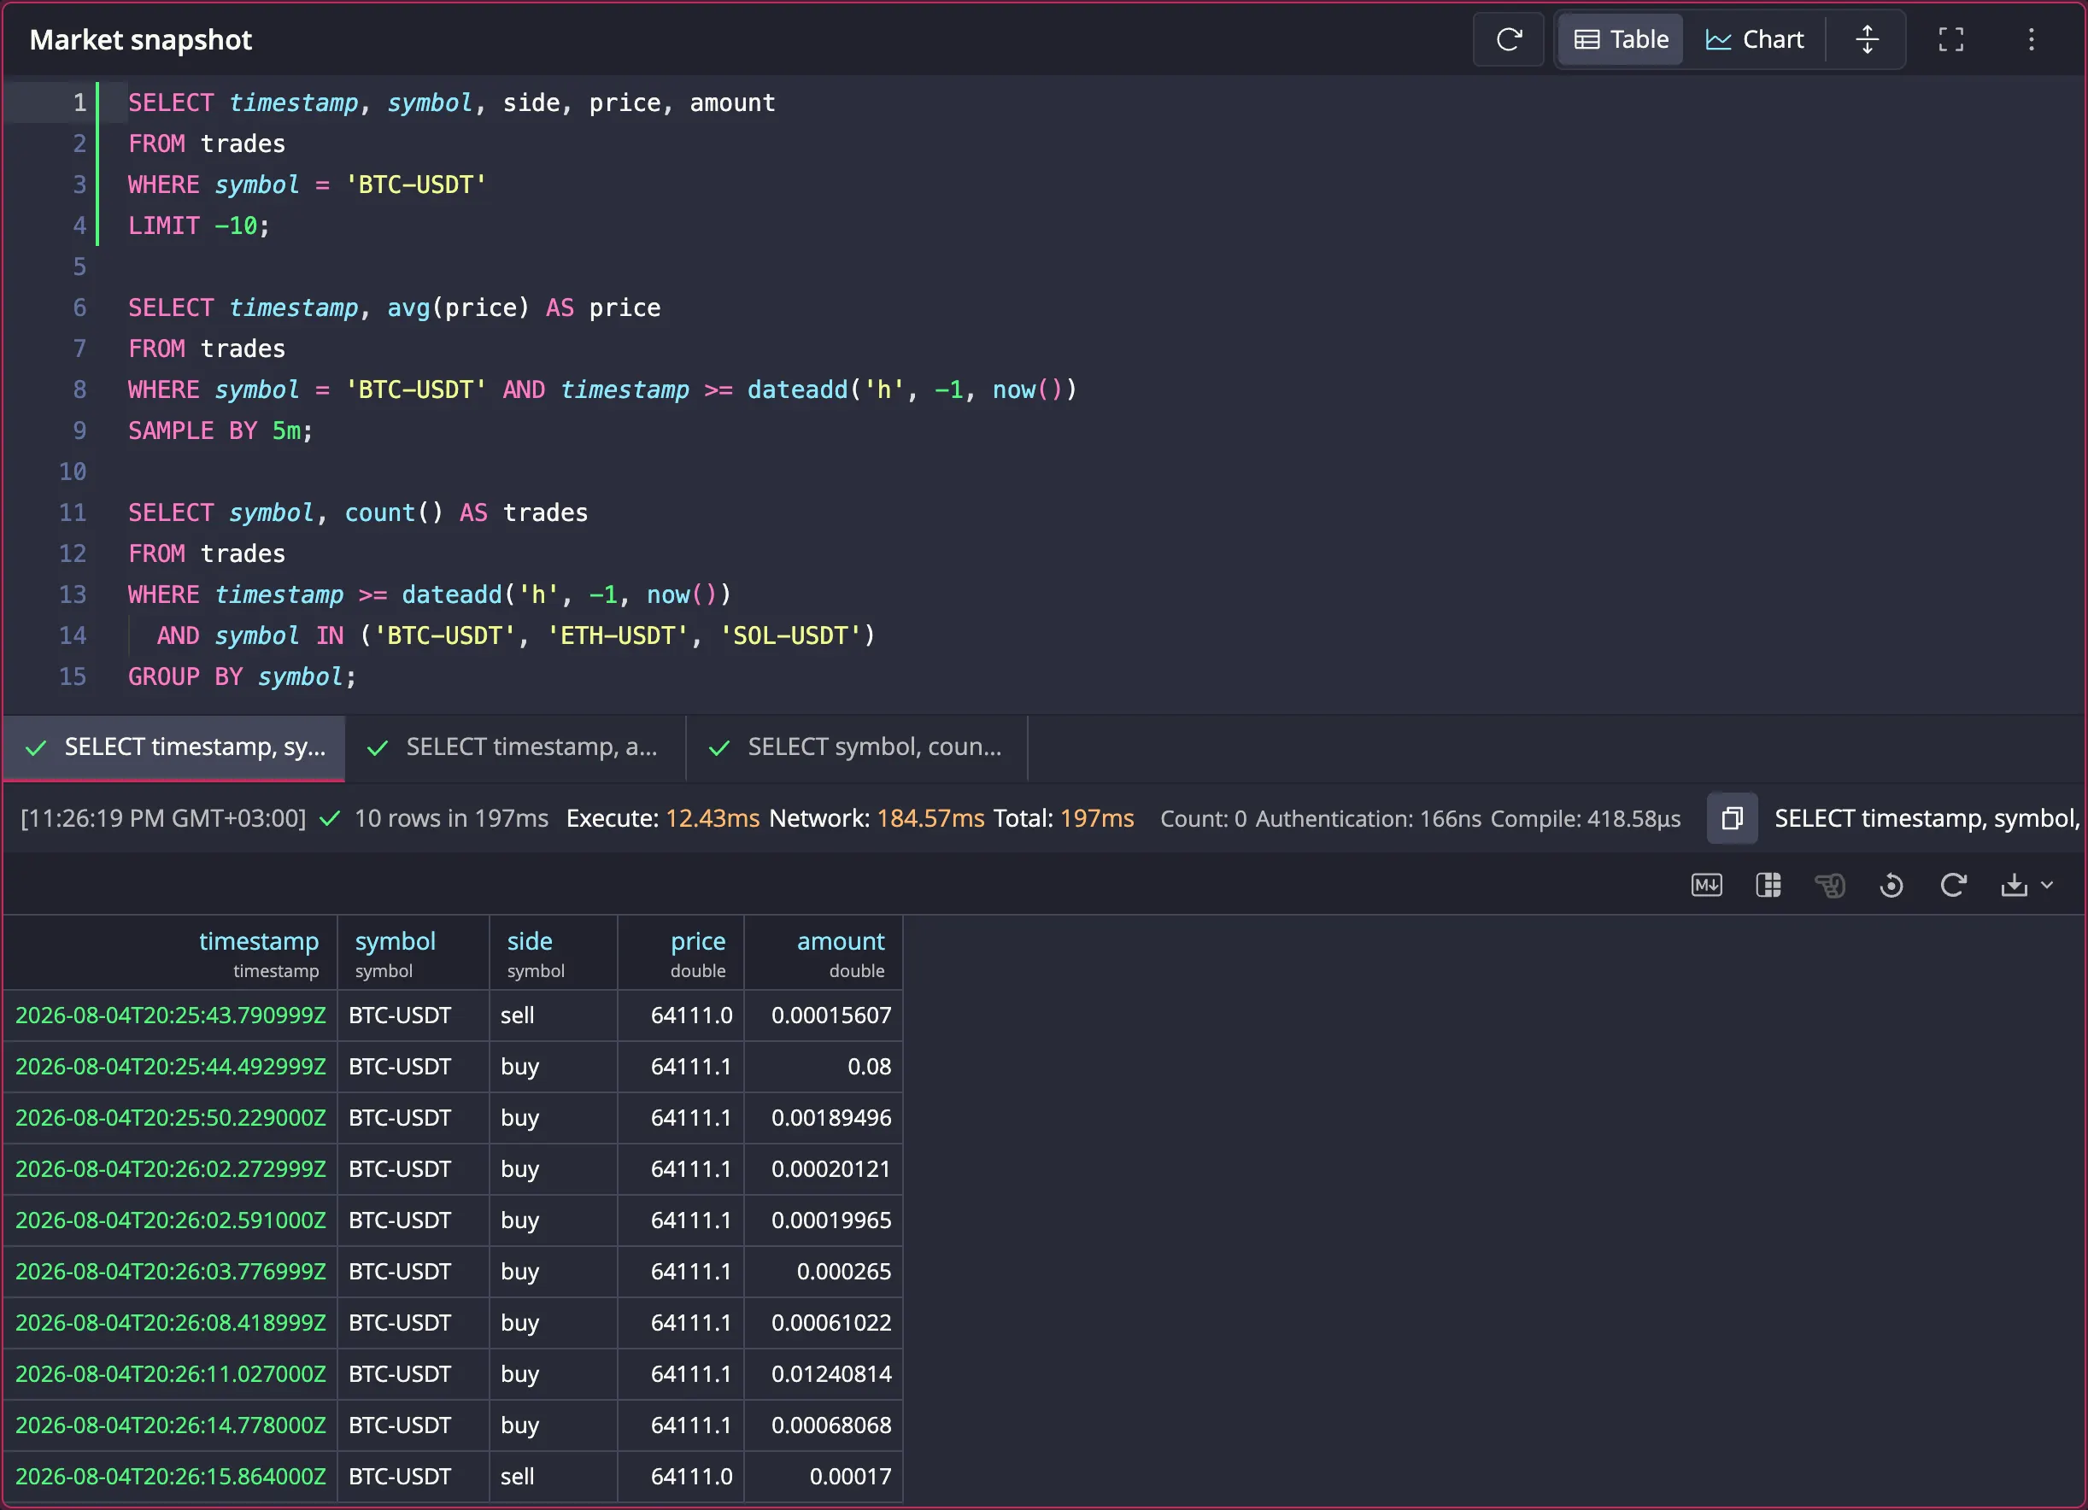This screenshot has width=2088, height=1510.
Task: Switch to Table view
Action: [x=1621, y=39]
